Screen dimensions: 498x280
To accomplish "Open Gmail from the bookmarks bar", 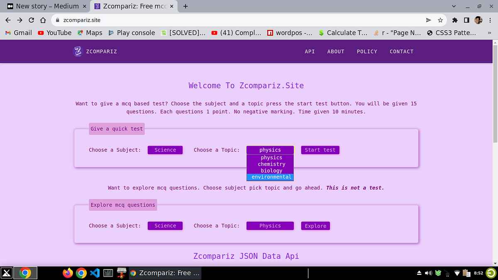I will [x=18, y=33].
